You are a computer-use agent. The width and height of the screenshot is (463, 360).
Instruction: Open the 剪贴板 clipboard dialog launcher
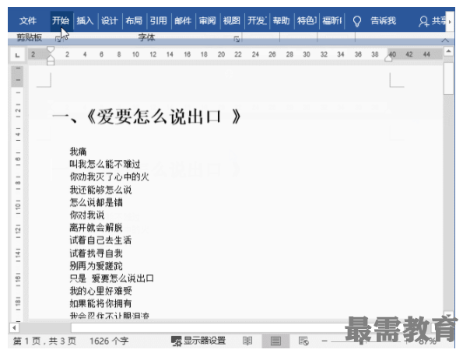point(58,39)
